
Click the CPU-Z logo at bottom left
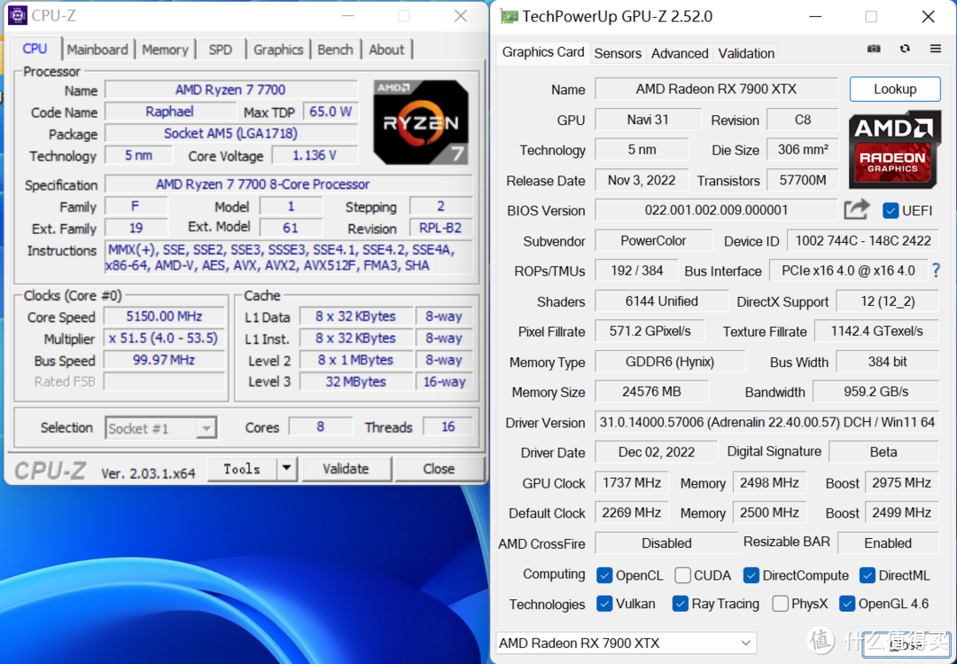[x=50, y=468]
